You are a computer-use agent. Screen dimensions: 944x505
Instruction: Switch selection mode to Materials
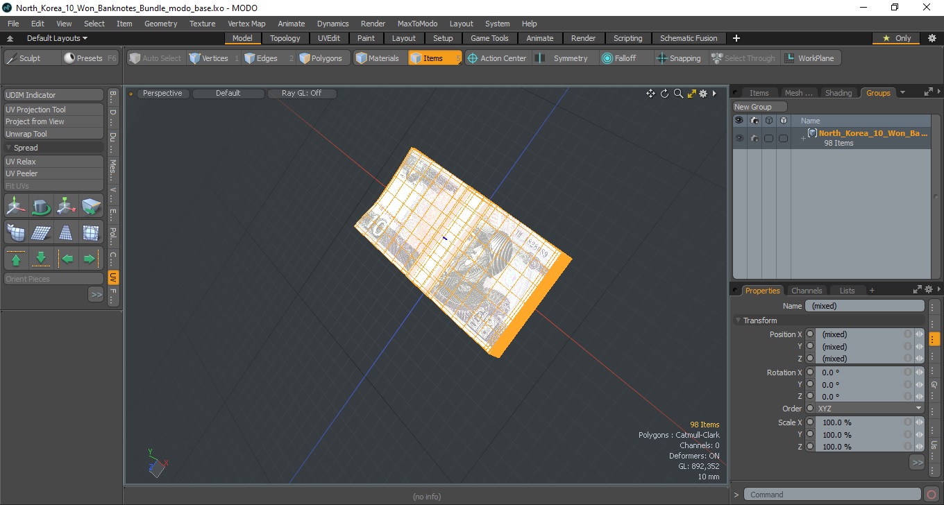(380, 58)
